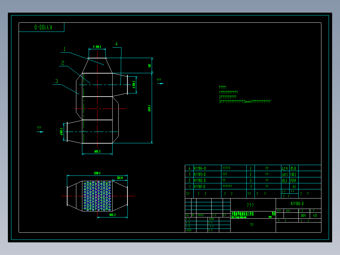The height and width of the screenshot is (255, 340).
Task: Select balloon number 4 in elevation view
Action: pos(116,44)
